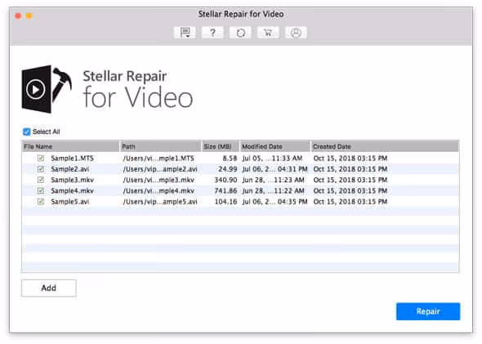
Task: Sort by the Size (MB) column header
Action: [x=221, y=146]
